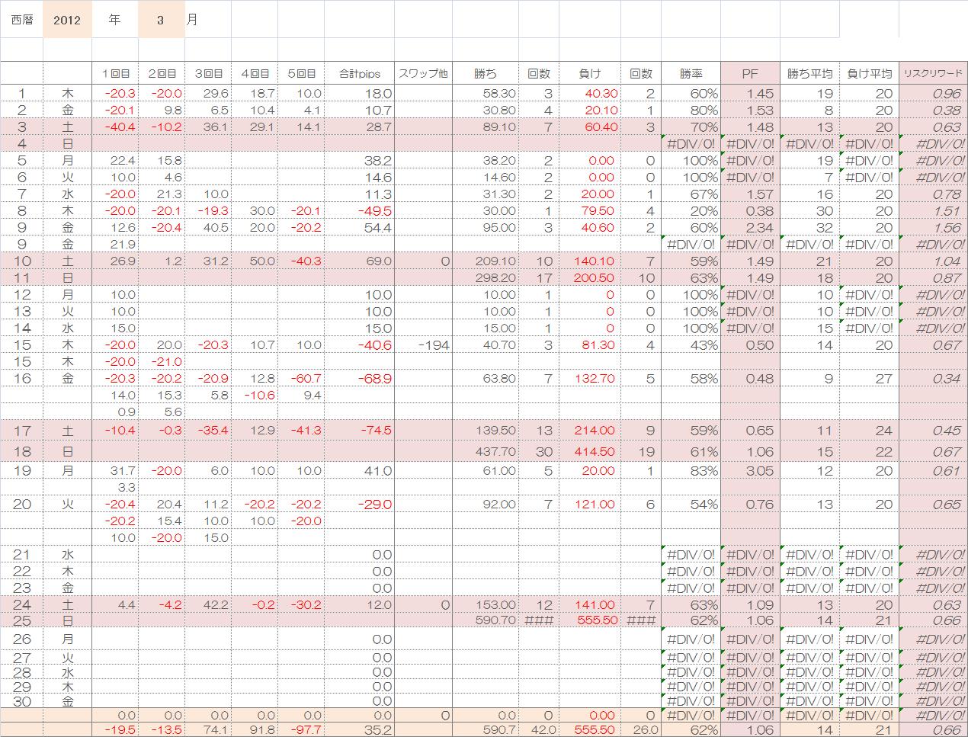Select the losses cell 214.00

(590, 430)
